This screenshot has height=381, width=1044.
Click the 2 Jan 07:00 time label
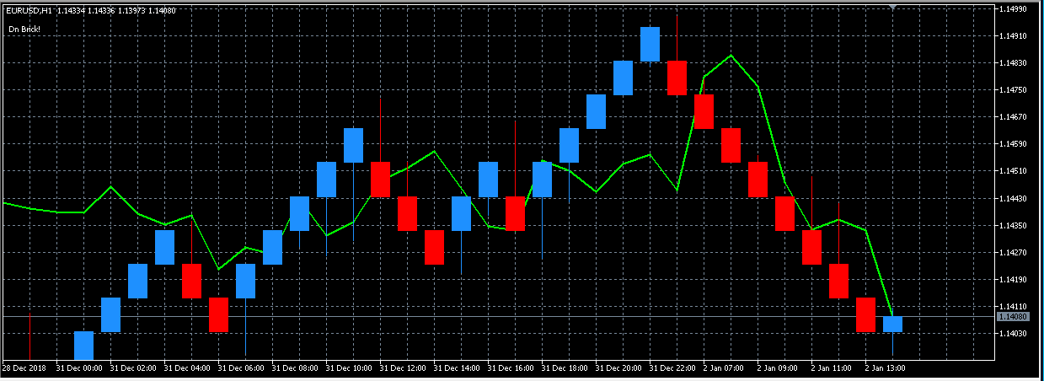(x=725, y=368)
